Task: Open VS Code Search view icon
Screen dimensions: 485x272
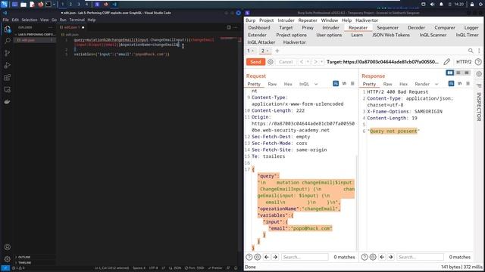Action: coord(8,41)
